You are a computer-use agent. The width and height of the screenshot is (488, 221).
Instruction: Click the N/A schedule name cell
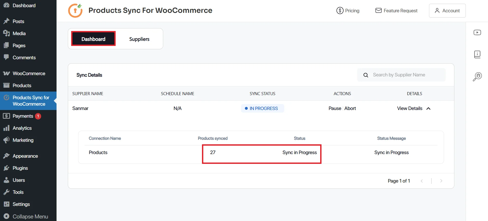(178, 108)
